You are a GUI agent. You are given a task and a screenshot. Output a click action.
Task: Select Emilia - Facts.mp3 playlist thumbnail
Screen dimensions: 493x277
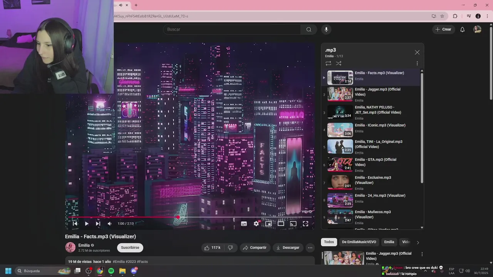(340, 77)
